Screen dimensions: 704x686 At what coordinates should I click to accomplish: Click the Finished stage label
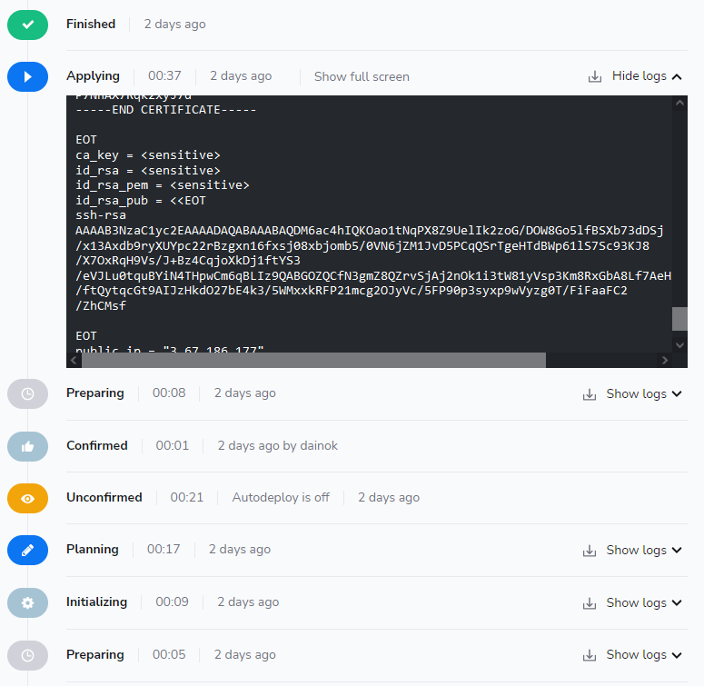[x=91, y=24]
